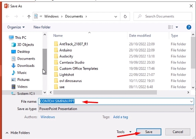Screen dimensions: 196x139
Task: Sort by the Date modified column header
Action: click(x=140, y=36)
